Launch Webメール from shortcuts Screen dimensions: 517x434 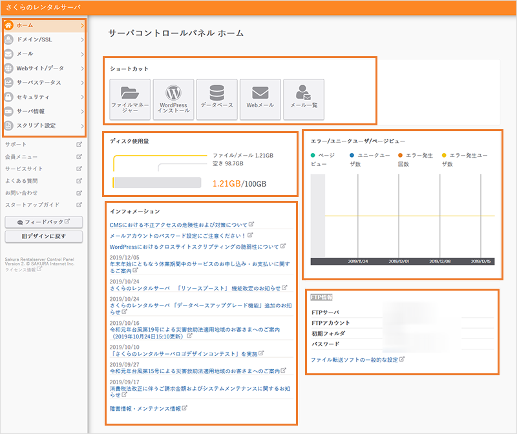pos(260,99)
